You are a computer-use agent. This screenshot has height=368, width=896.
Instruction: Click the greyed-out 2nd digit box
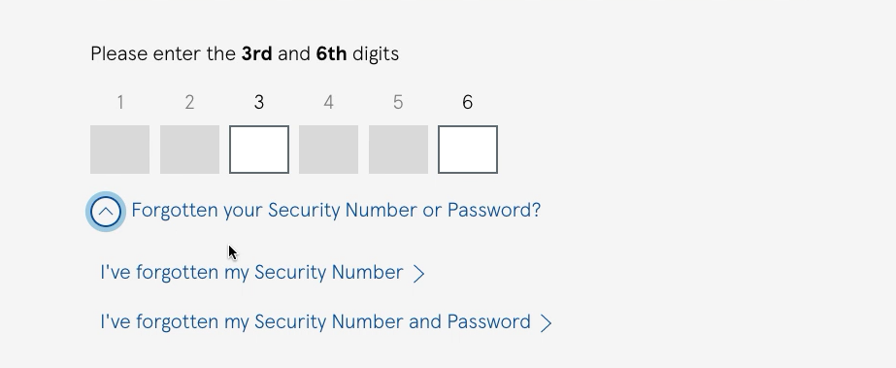(189, 150)
